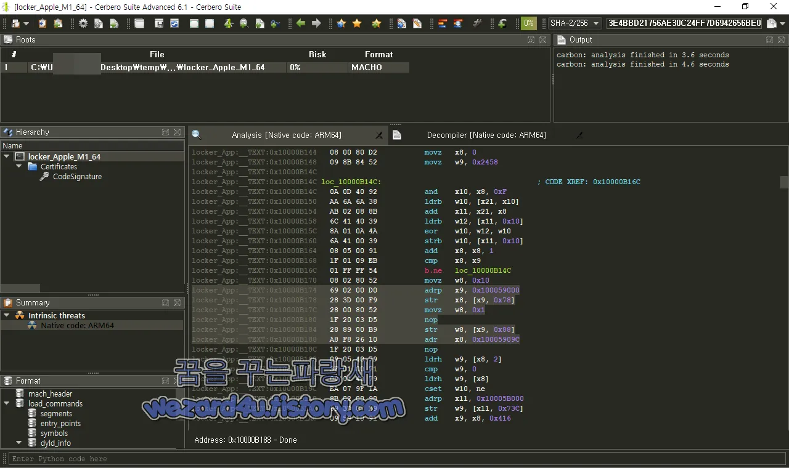
Task: Collapse the locker_Apple_M1_64 tree node
Action: 7,156
